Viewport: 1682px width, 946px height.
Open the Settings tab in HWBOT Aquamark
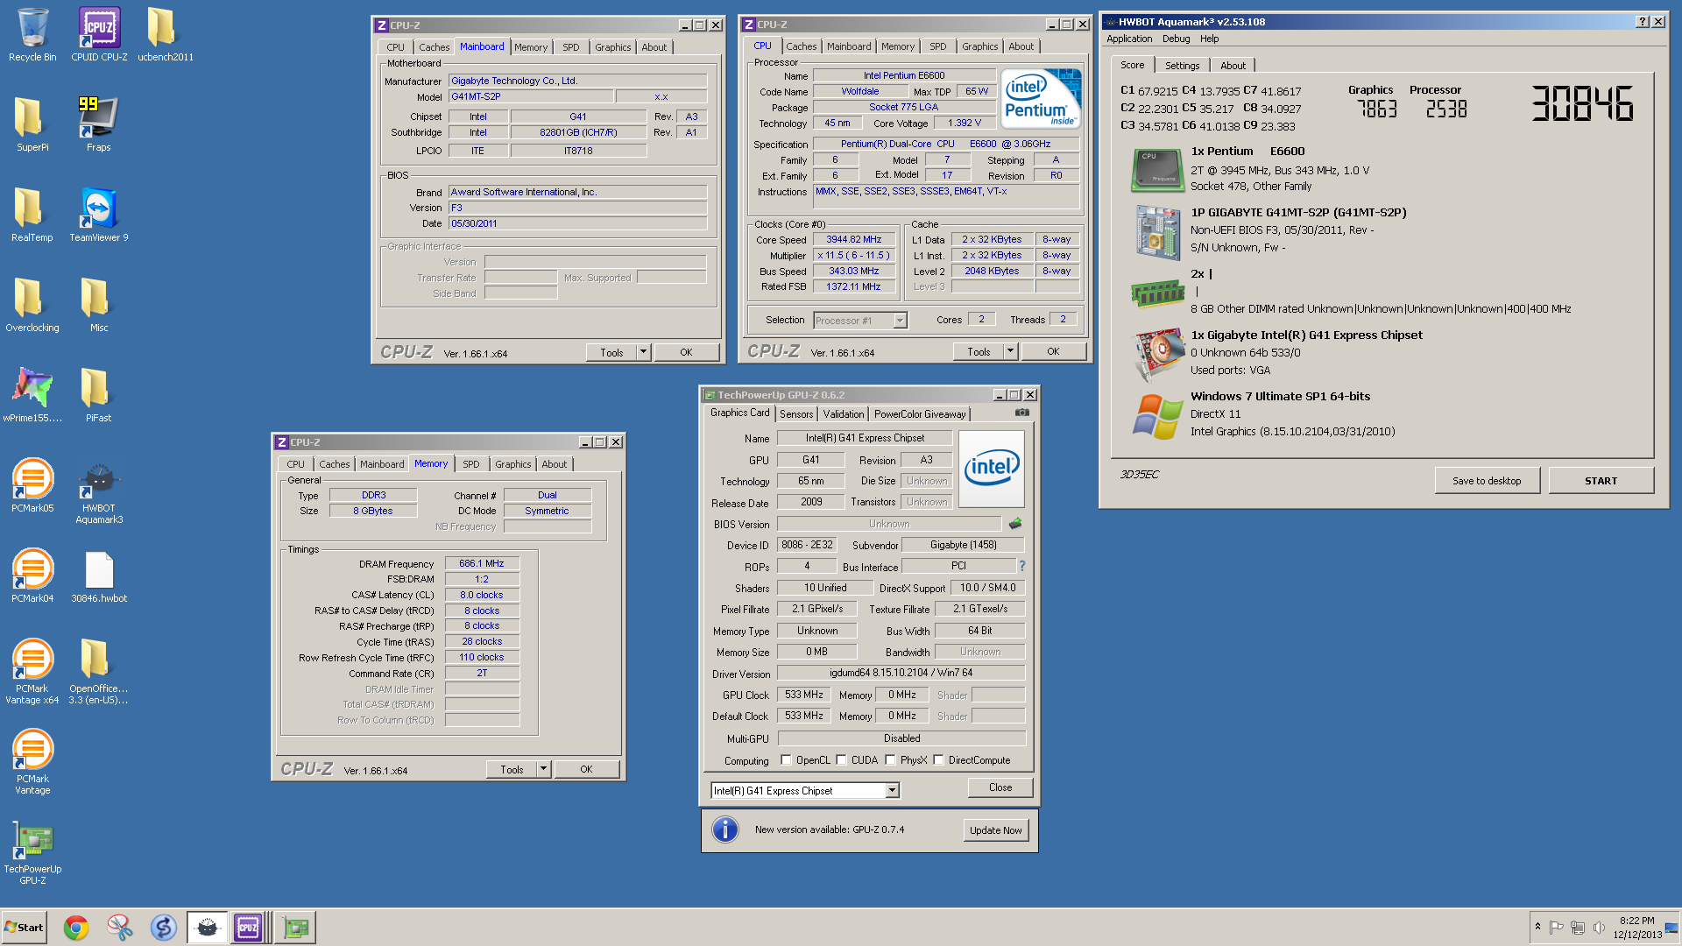point(1182,66)
